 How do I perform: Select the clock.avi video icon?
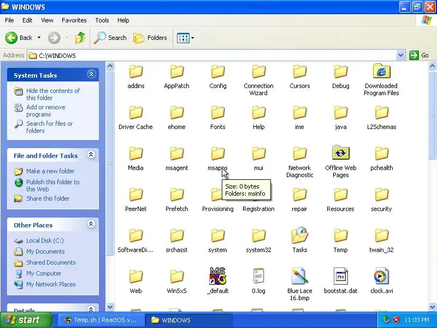[381, 276]
